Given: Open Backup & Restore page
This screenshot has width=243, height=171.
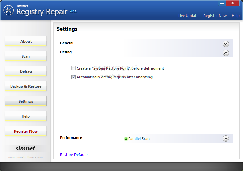Looking at the screenshot, I should tap(26, 86).
